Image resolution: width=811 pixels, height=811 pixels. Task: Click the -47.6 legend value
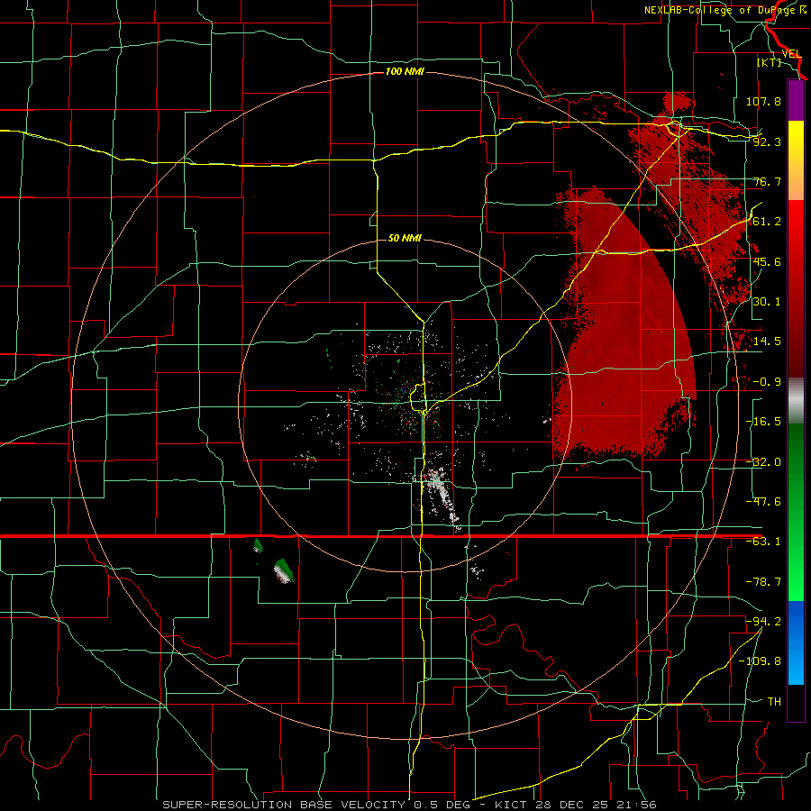(x=763, y=502)
